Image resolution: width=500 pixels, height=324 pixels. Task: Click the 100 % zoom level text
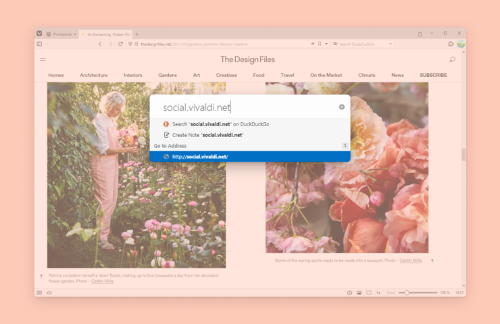445,293
